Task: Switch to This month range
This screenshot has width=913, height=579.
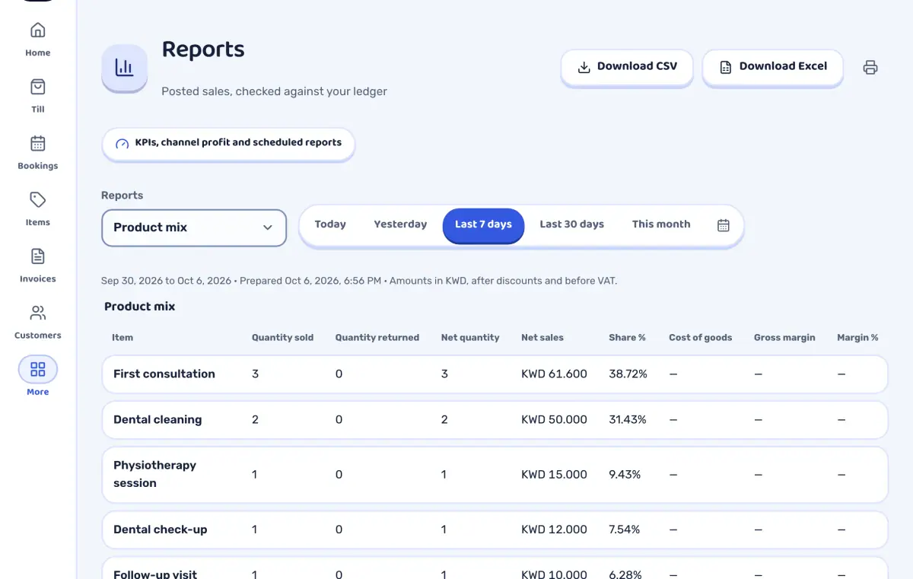Action: [x=661, y=224]
